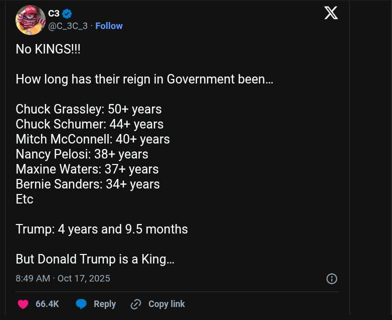
Task: Click the "But Donald Trump is a King" line
Action: coord(95,259)
